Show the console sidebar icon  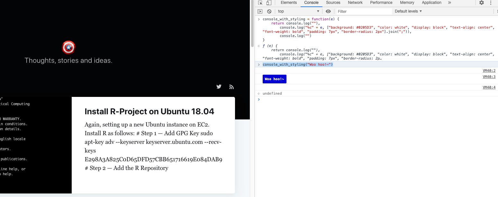(x=260, y=11)
